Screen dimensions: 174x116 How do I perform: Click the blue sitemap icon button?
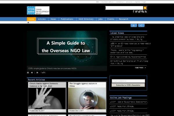134,26
